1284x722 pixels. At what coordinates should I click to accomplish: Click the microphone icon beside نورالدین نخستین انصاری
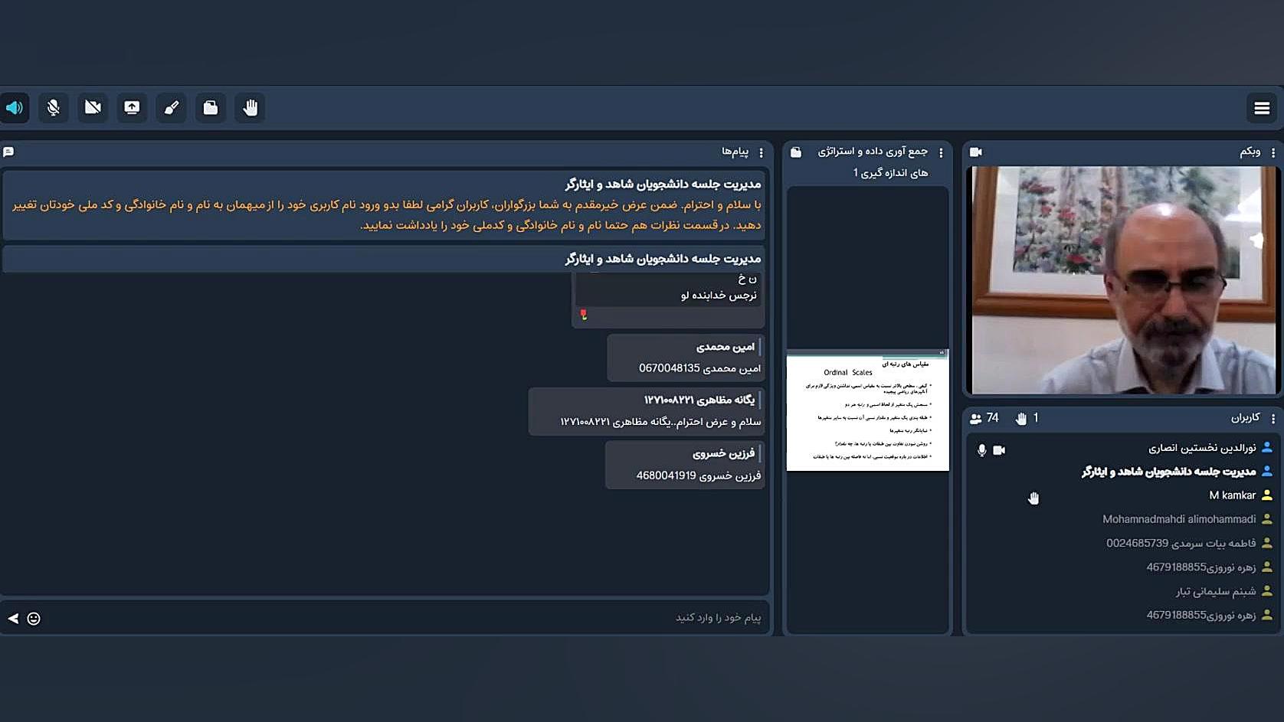coord(981,450)
